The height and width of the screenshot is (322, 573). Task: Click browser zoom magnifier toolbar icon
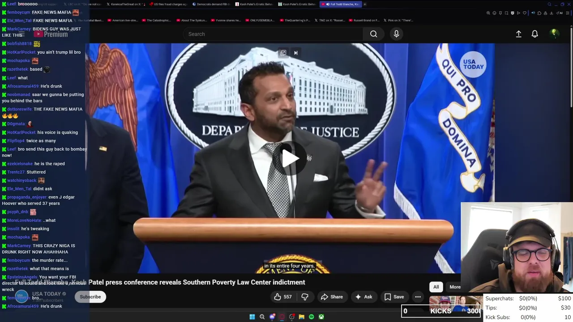click(488, 13)
